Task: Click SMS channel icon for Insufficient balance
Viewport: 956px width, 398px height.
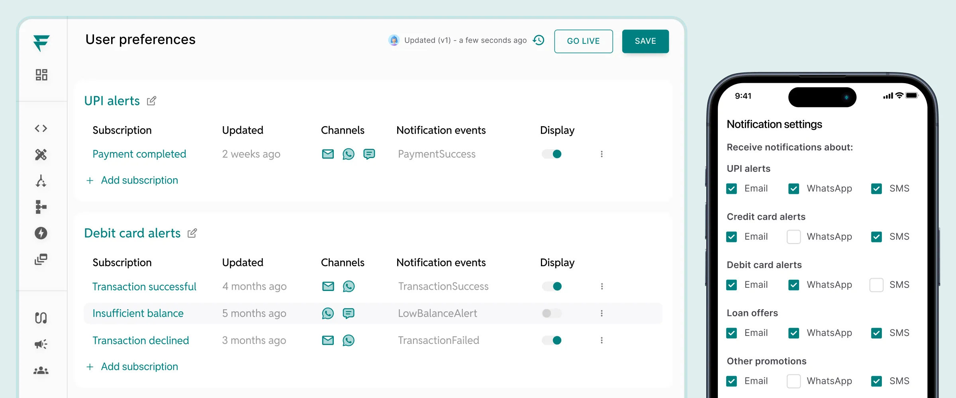Action: pyautogui.click(x=349, y=313)
